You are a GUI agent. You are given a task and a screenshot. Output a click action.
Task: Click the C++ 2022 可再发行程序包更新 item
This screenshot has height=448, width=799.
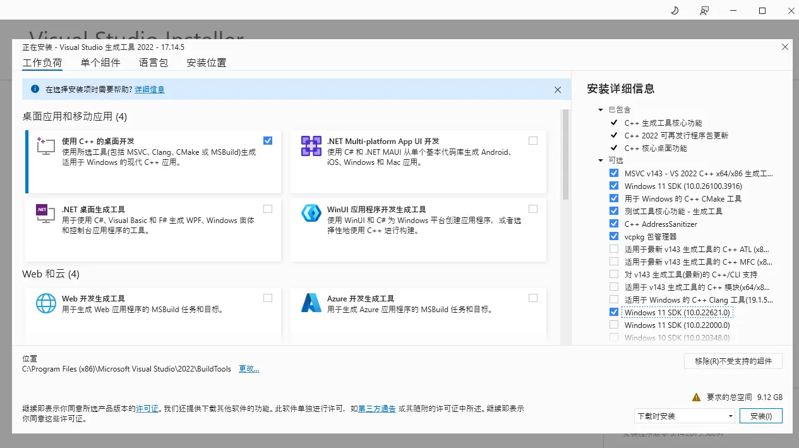tap(676, 135)
